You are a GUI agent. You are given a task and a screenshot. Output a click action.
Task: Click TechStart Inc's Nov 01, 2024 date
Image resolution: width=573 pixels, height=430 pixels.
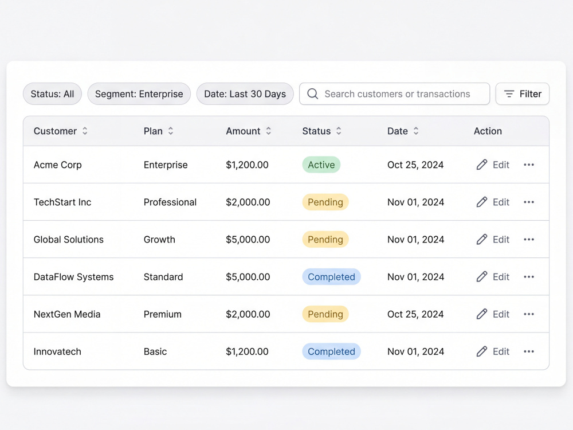416,202
